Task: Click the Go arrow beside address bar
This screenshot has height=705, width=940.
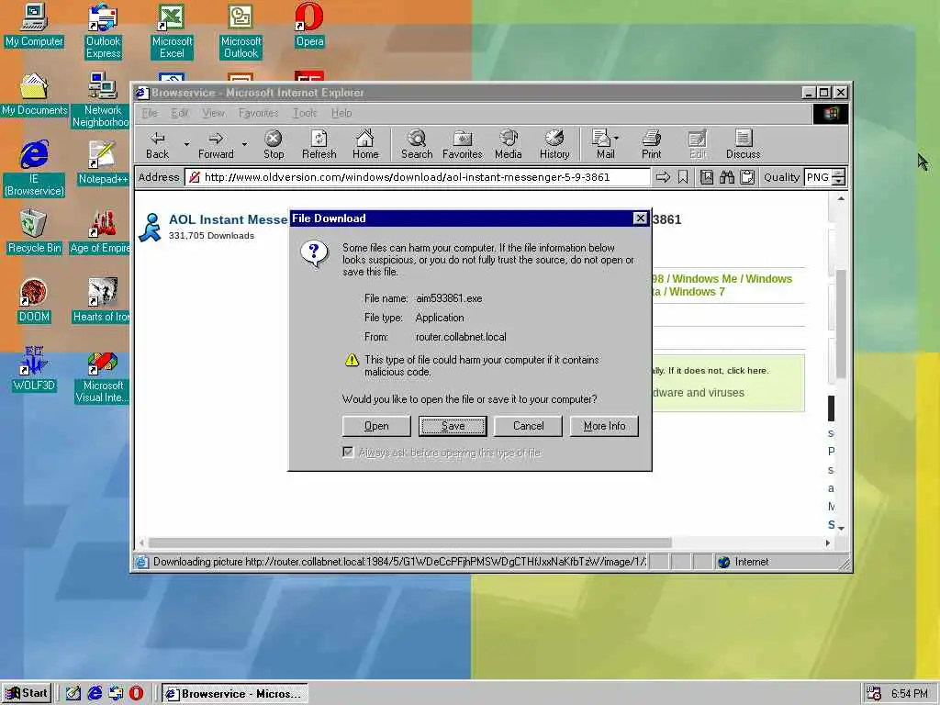Action: [663, 177]
